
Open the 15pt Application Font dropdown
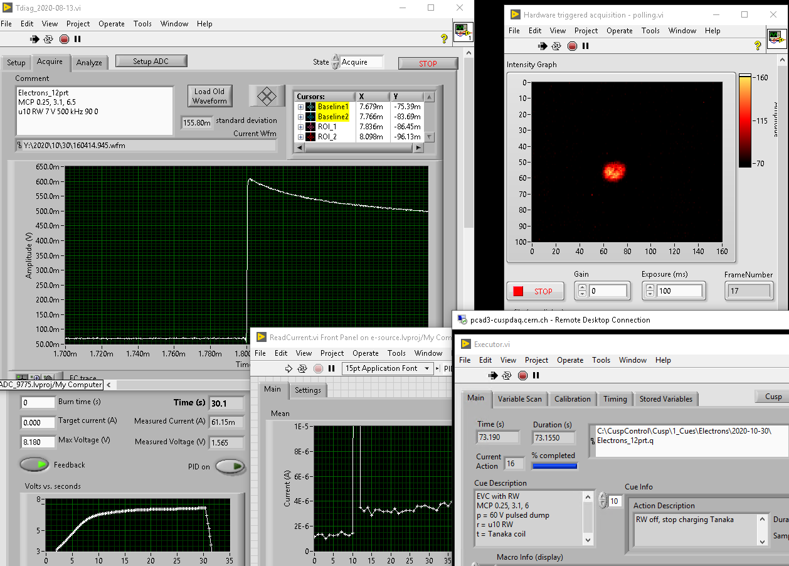coord(388,368)
